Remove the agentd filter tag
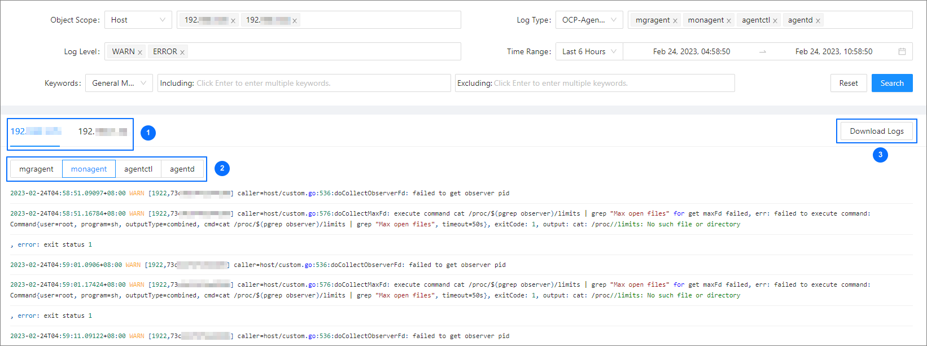This screenshot has width=927, height=346. tap(817, 21)
